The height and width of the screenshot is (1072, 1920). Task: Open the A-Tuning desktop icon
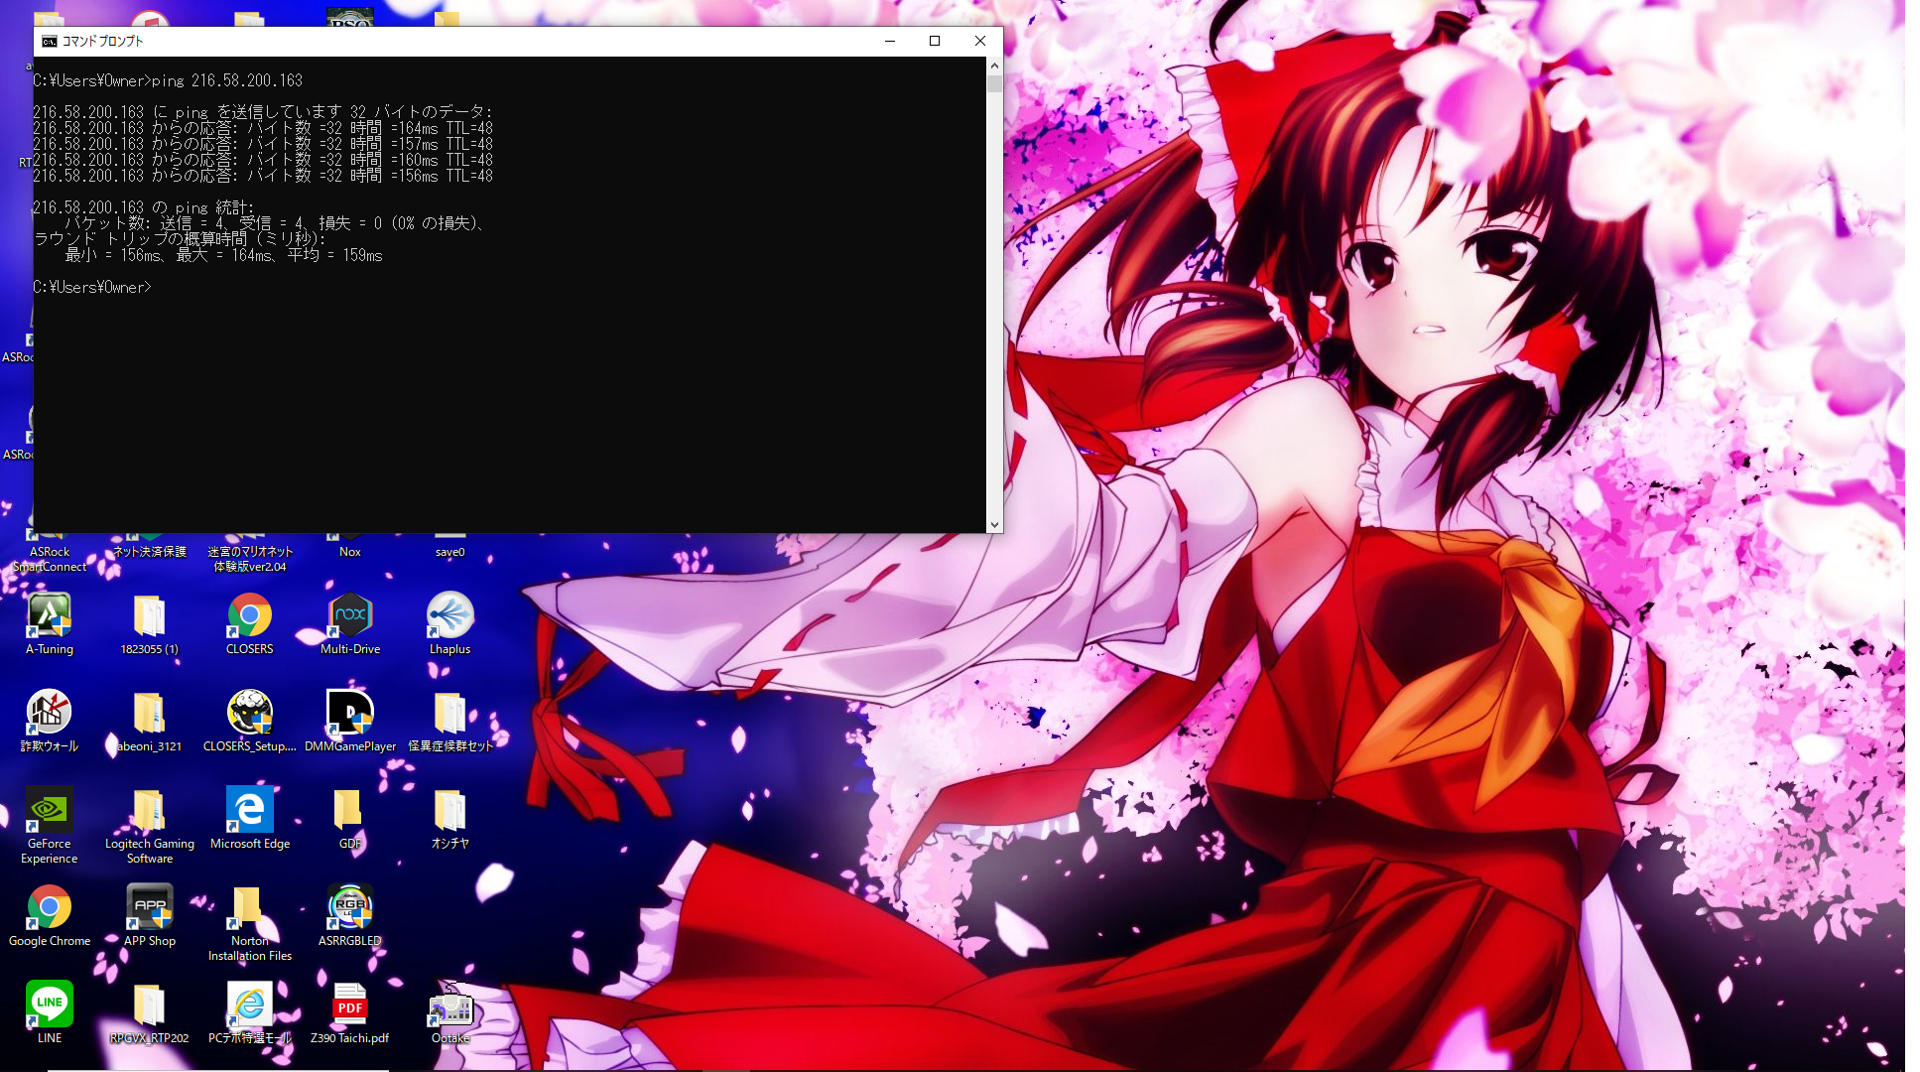(x=49, y=616)
